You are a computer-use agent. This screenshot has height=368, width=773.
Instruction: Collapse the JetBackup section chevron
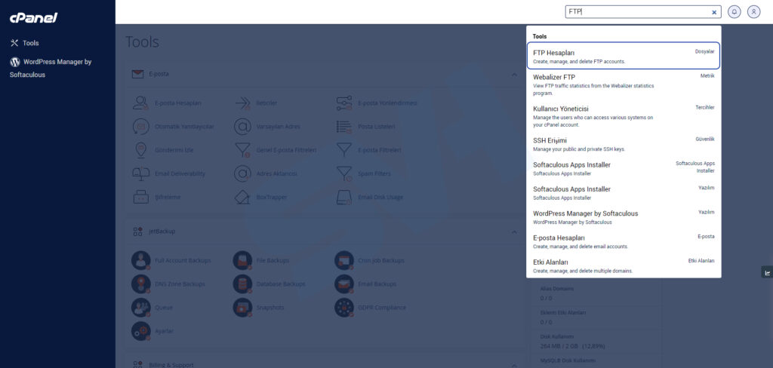tap(514, 232)
